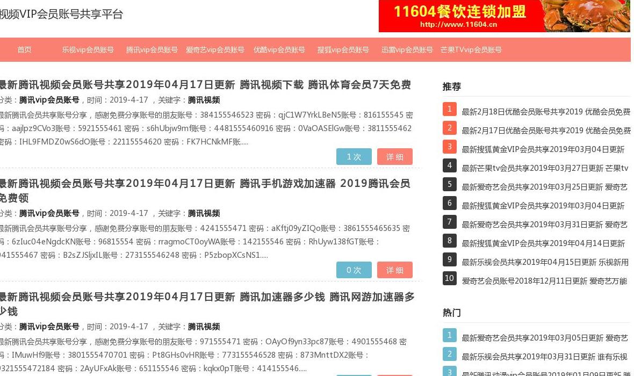Open 优酷vip会员账号 menu item
Viewport: 634px width, 376px height.
(279, 50)
